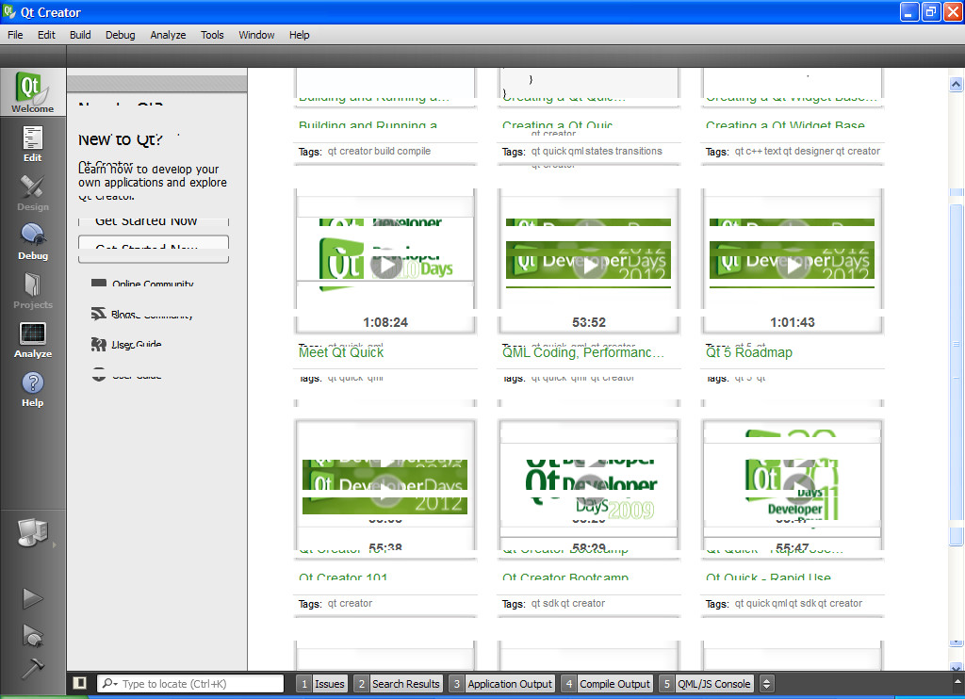Show the Issues output pane
Viewport: 965px width, 699px height.
322,684
